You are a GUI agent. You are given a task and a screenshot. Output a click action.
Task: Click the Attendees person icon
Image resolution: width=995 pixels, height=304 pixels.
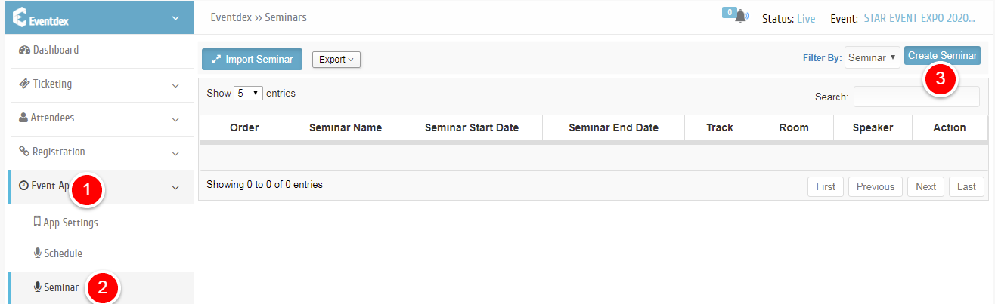(23, 118)
